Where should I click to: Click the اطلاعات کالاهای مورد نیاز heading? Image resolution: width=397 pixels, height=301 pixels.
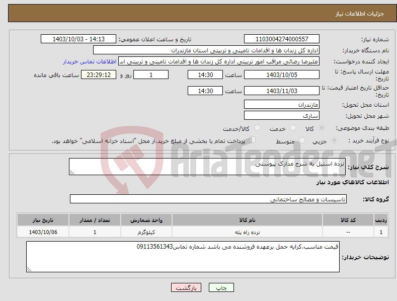click(x=352, y=182)
